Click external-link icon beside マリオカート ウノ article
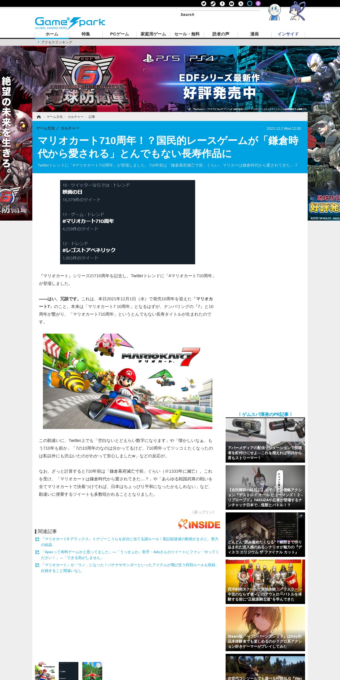This screenshot has height=680, width=340. (37, 565)
